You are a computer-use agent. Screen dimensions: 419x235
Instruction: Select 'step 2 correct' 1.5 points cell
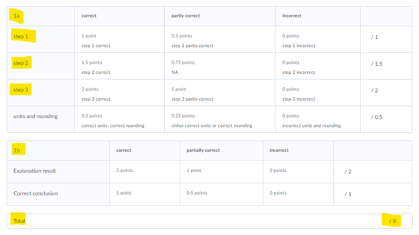(x=119, y=67)
